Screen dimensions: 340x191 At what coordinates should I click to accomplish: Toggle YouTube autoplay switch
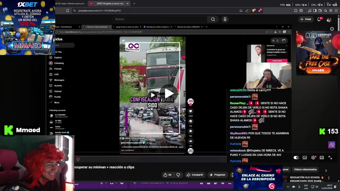tap(296, 158)
